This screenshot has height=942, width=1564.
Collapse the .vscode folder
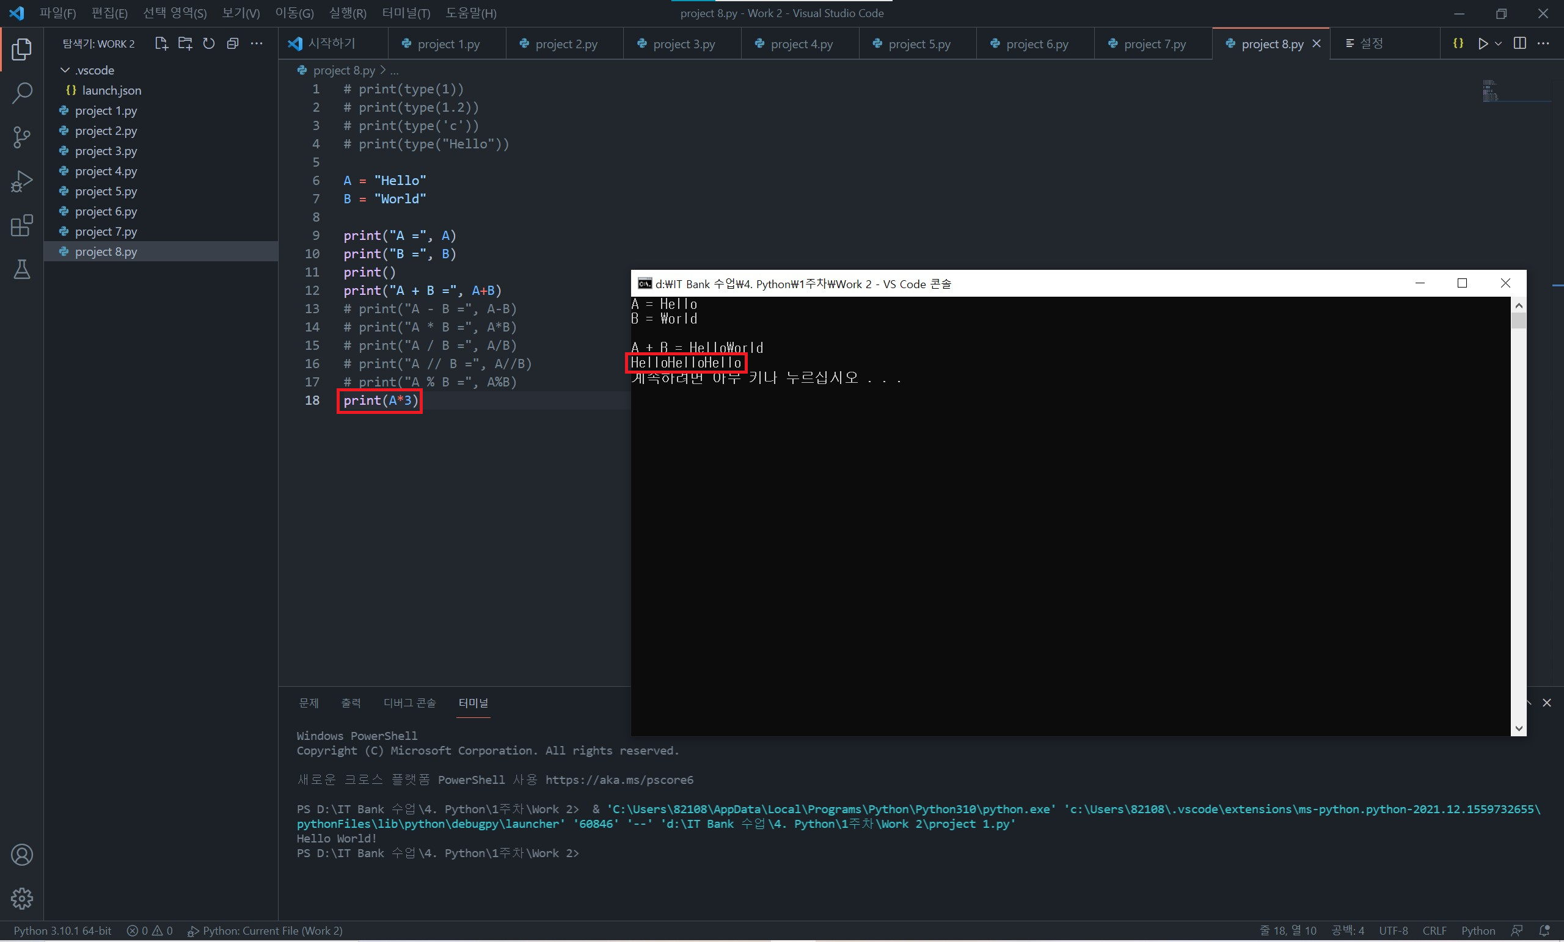pos(65,70)
